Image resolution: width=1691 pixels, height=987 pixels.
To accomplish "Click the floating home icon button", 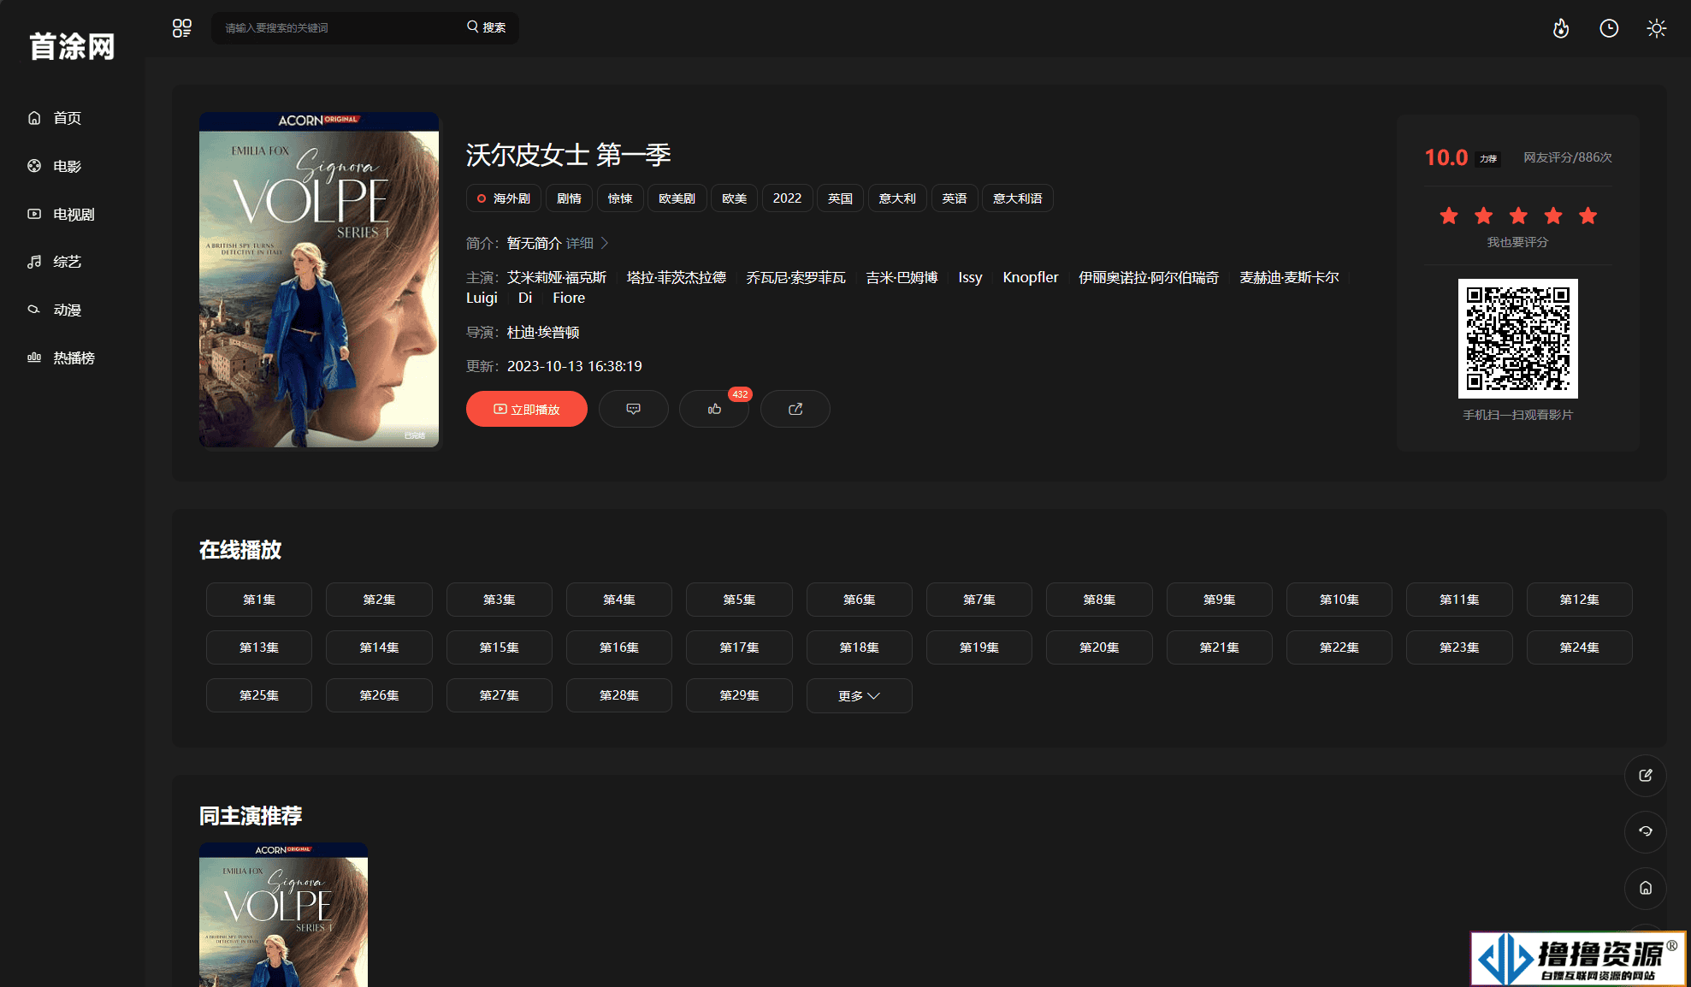I will [x=1646, y=888].
